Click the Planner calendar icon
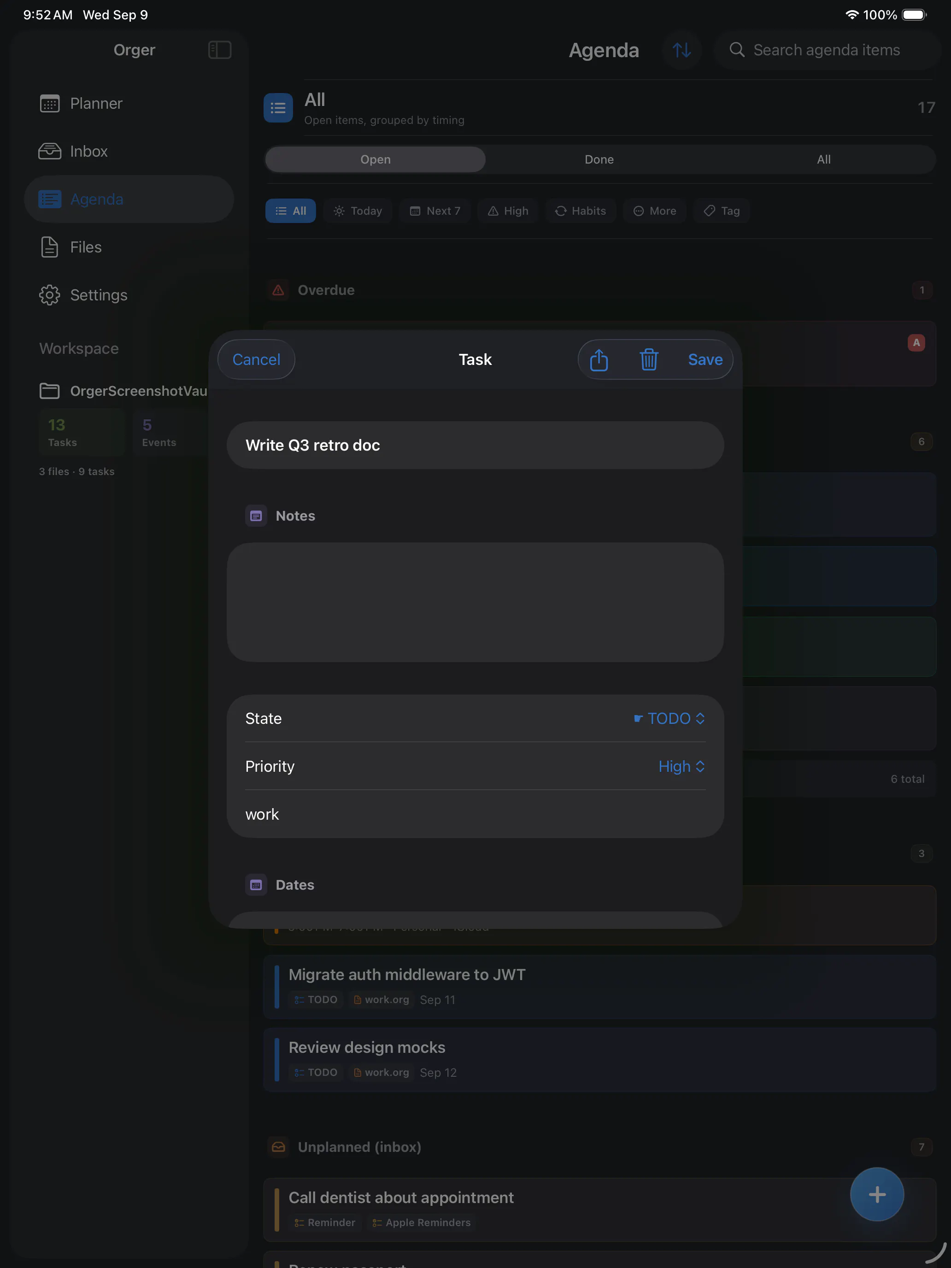Image resolution: width=951 pixels, height=1268 pixels. click(50, 104)
